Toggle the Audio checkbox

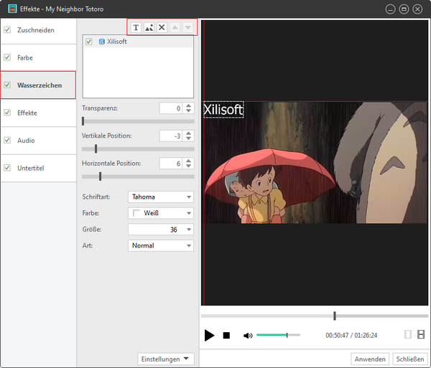pyautogui.click(x=7, y=140)
